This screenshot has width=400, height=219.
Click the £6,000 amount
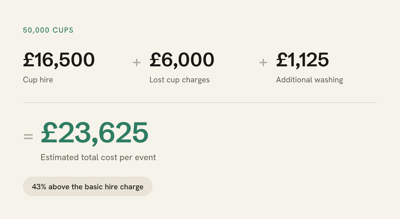click(x=182, y=60)
